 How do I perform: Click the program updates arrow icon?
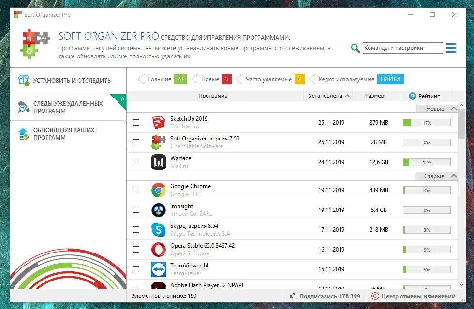tap(23, 134)
